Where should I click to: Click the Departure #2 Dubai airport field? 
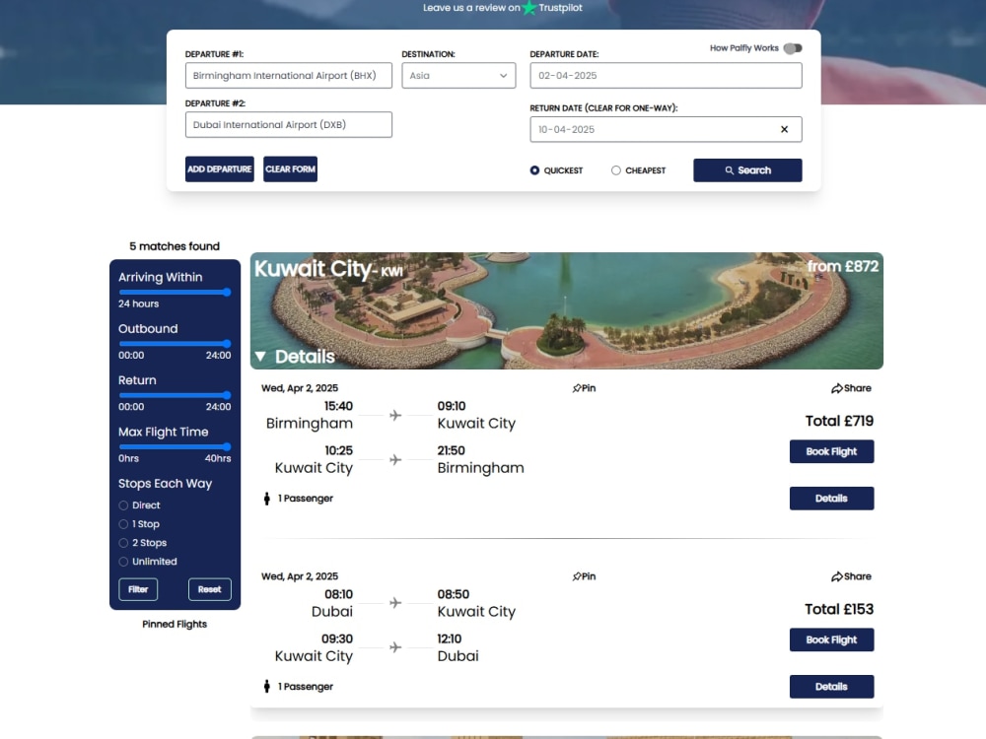point(289,124)
